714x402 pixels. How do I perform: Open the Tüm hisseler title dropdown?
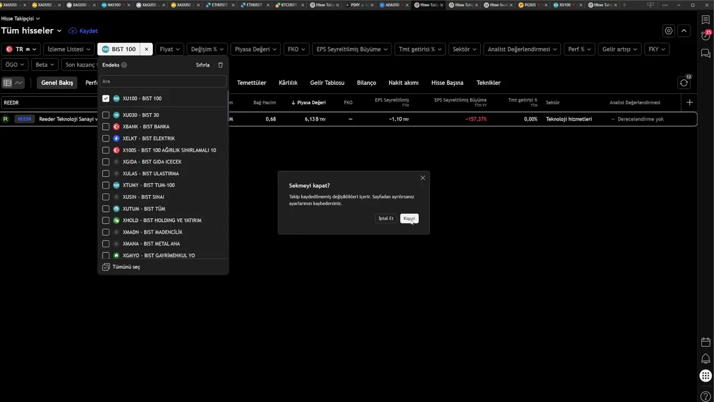[x=31, y=31]
